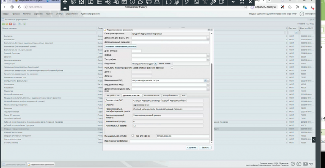
Task: Open lookup for ОКВЭД field
Action: pyautogui.click(x=208, y=55)
